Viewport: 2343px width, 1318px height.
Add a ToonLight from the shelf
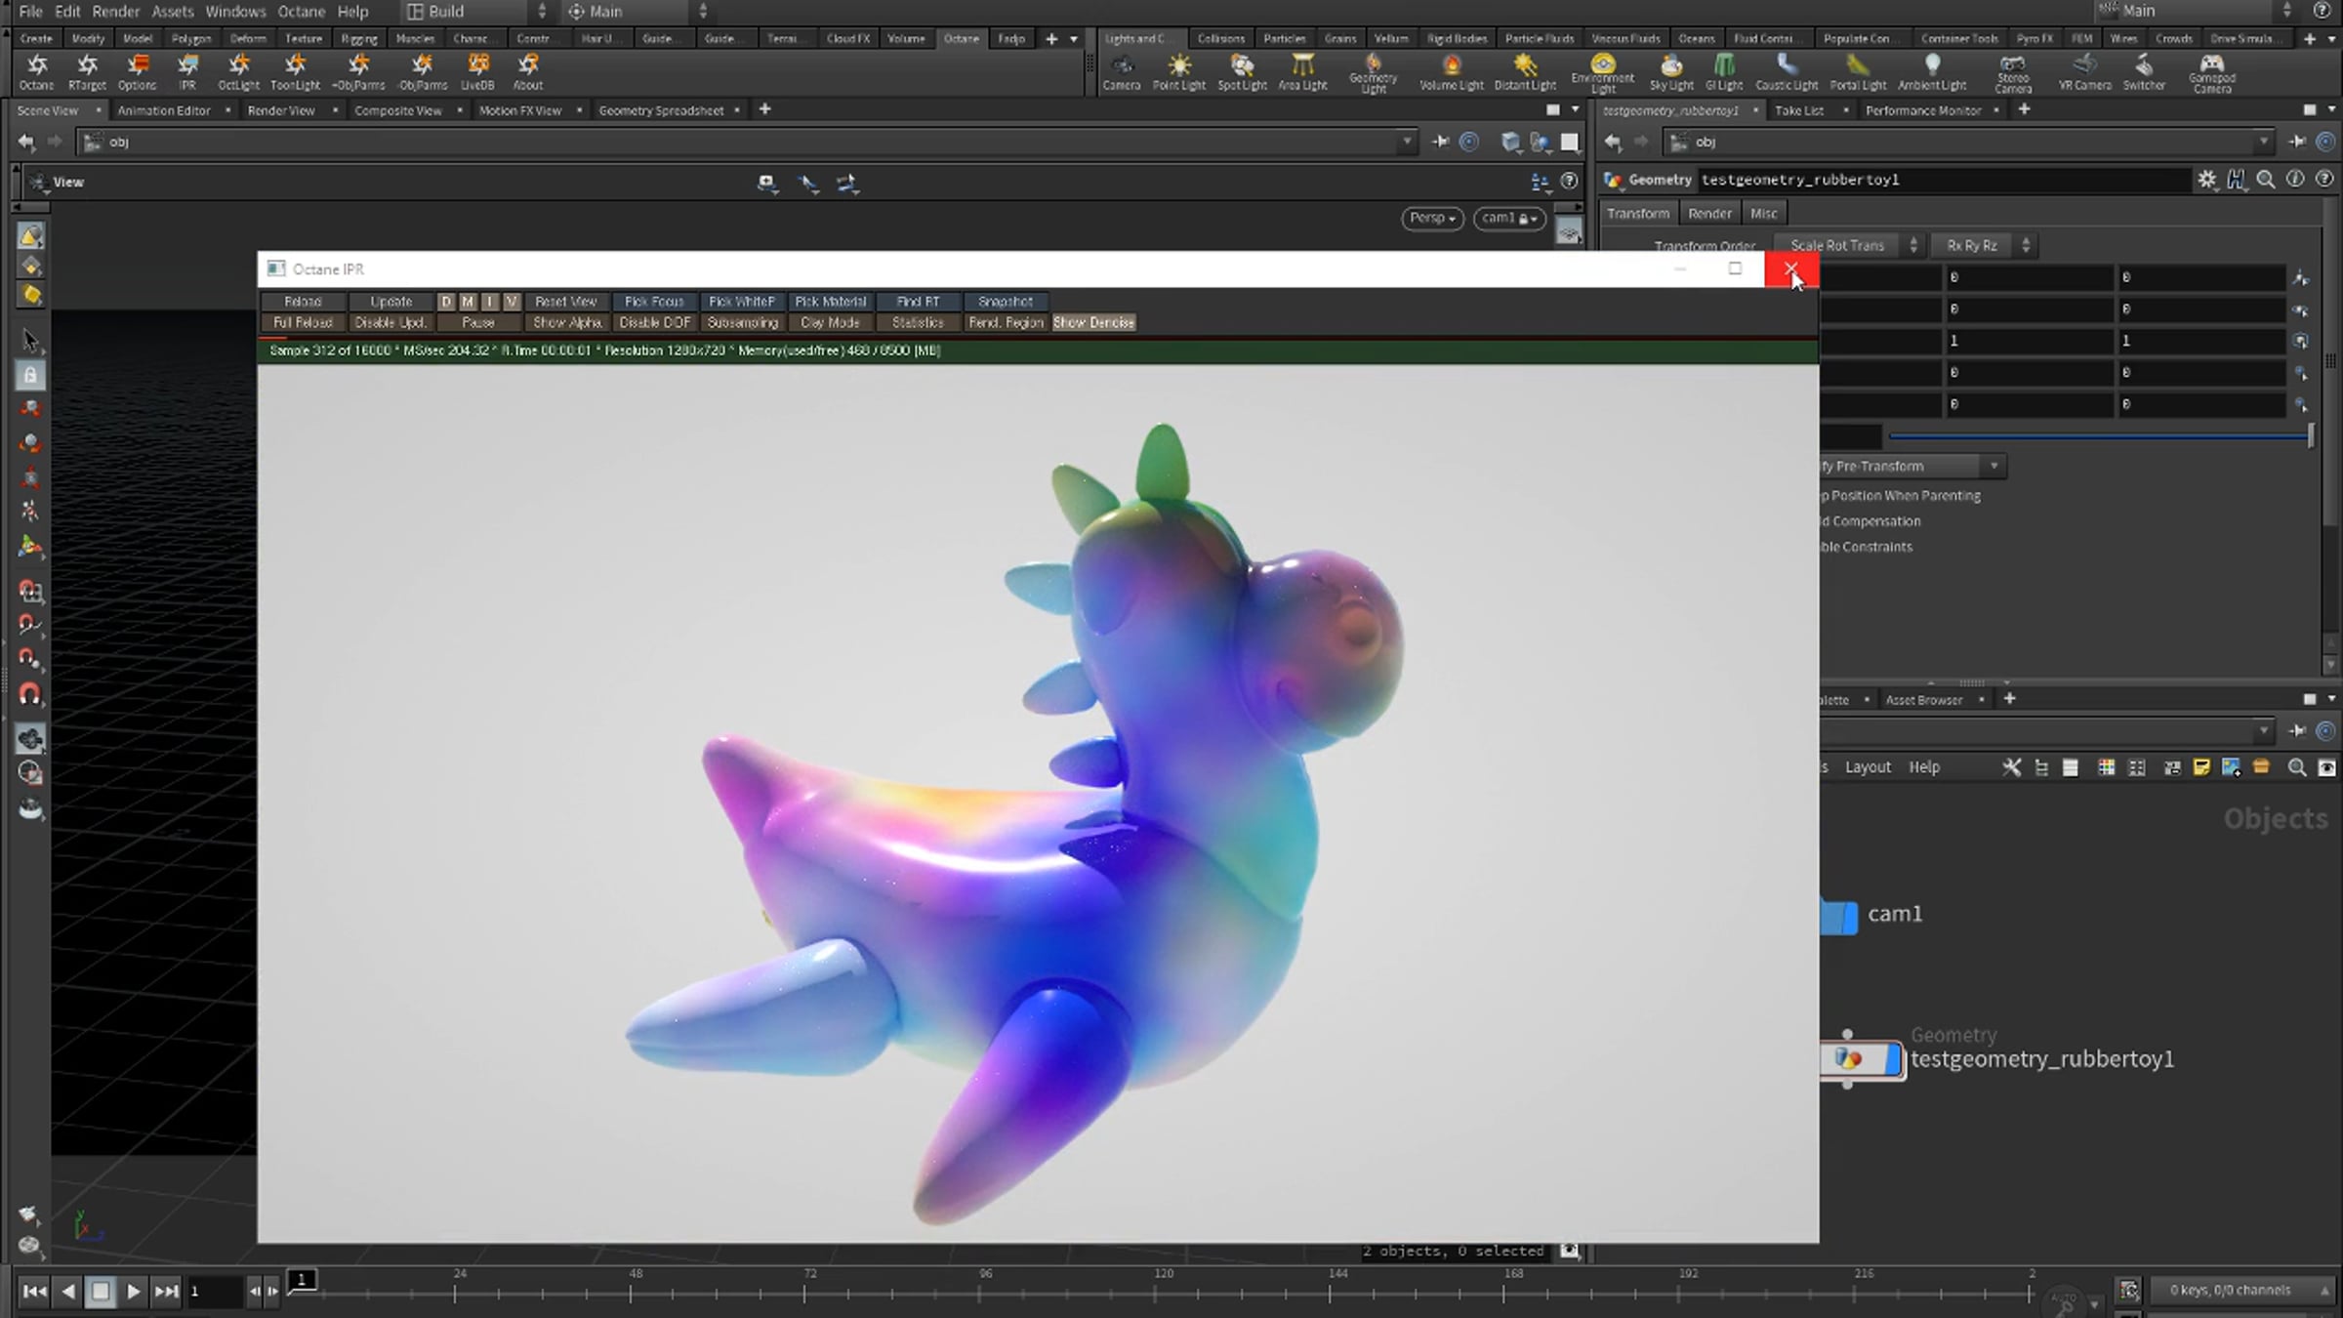tap(295, 71)
